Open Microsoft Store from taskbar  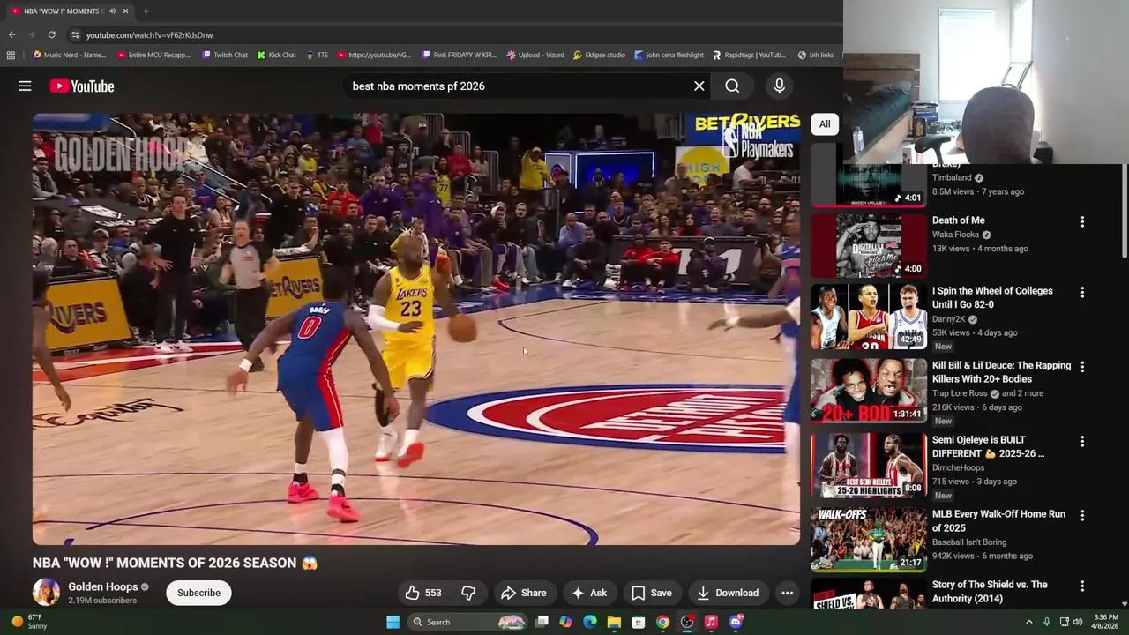[x=638, y=622]
